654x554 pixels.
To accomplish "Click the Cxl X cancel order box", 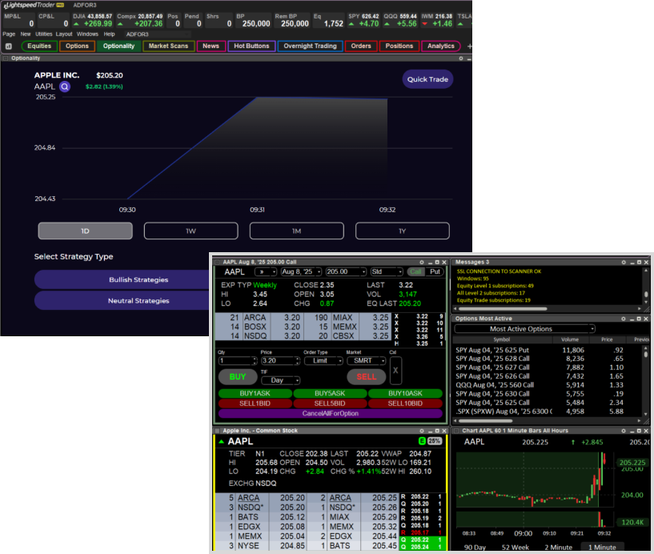I will click(x=393, y=371).
